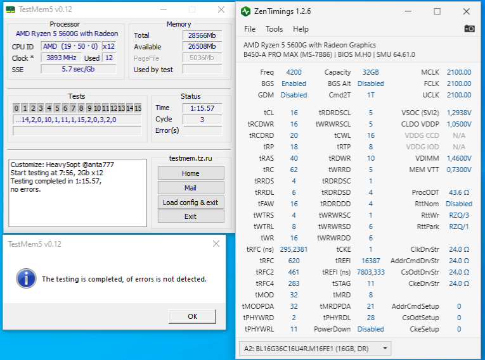
Task: Click the Freq value 4200
Action: coord(294,72)
